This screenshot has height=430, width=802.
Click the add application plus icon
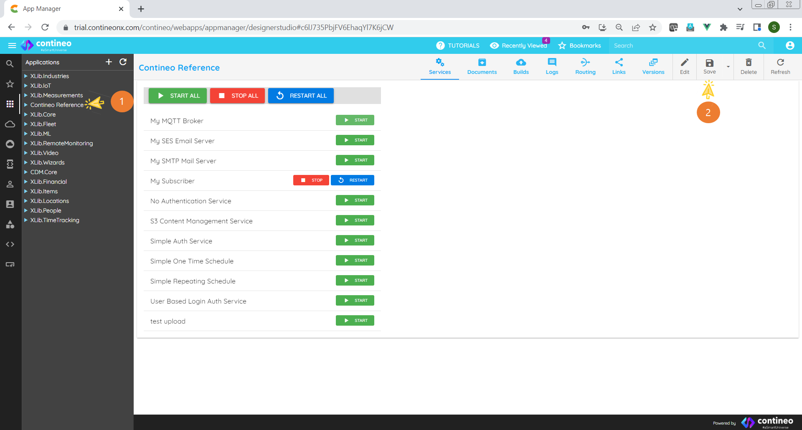109,62
